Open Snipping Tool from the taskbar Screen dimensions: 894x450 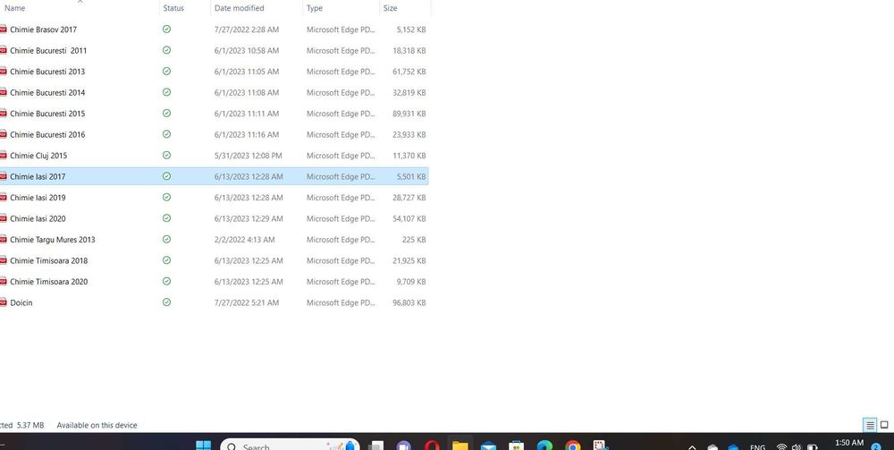pos(601,446)
